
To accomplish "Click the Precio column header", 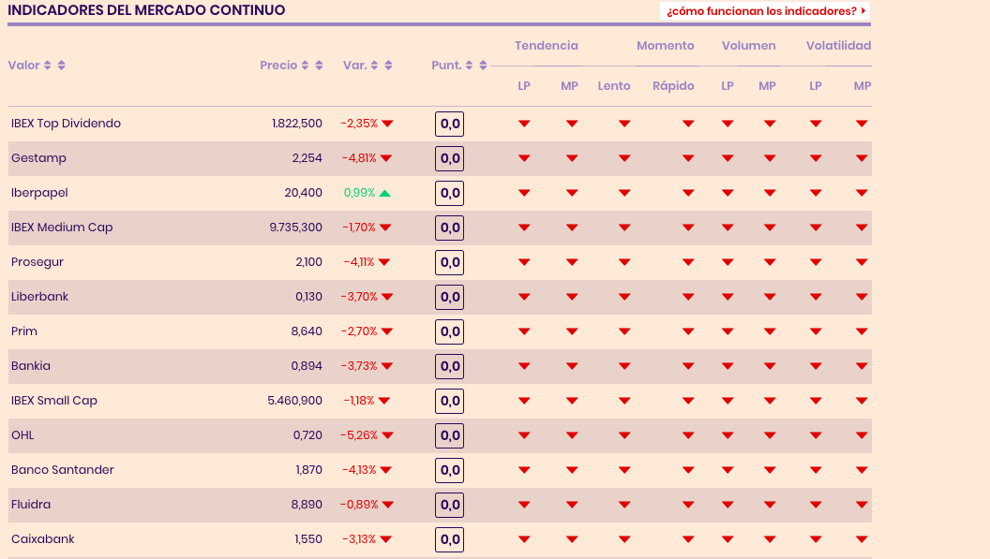I will (278, 65).
